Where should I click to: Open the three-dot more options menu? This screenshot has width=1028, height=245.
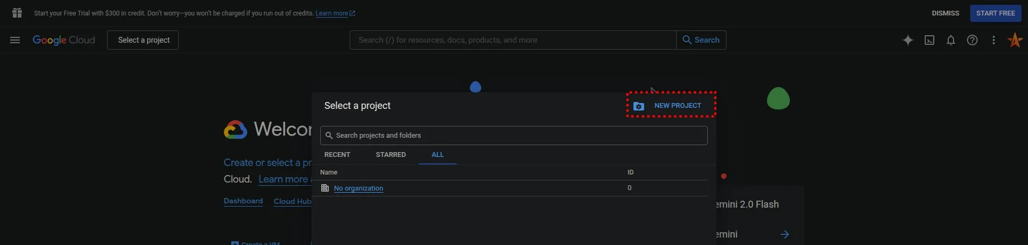coord(994,40)
